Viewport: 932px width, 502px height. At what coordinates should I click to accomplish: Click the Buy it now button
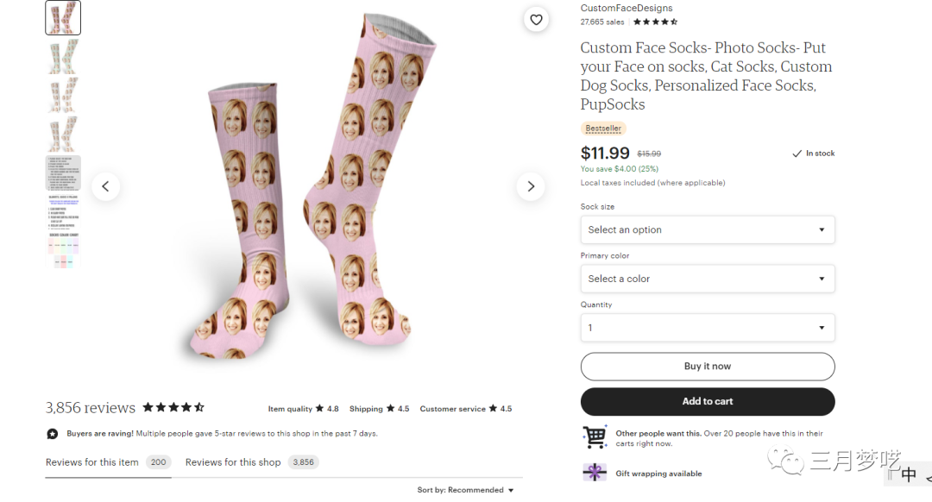[x=707, y=367]
